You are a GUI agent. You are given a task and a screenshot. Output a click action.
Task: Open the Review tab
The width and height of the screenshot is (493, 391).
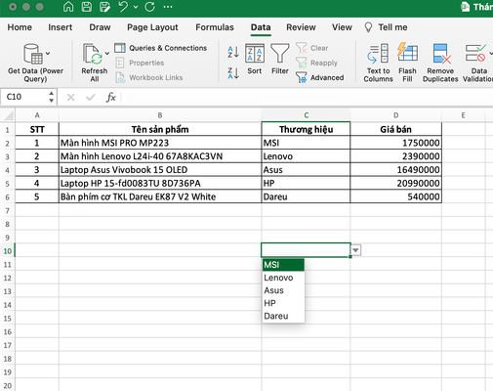301,27
